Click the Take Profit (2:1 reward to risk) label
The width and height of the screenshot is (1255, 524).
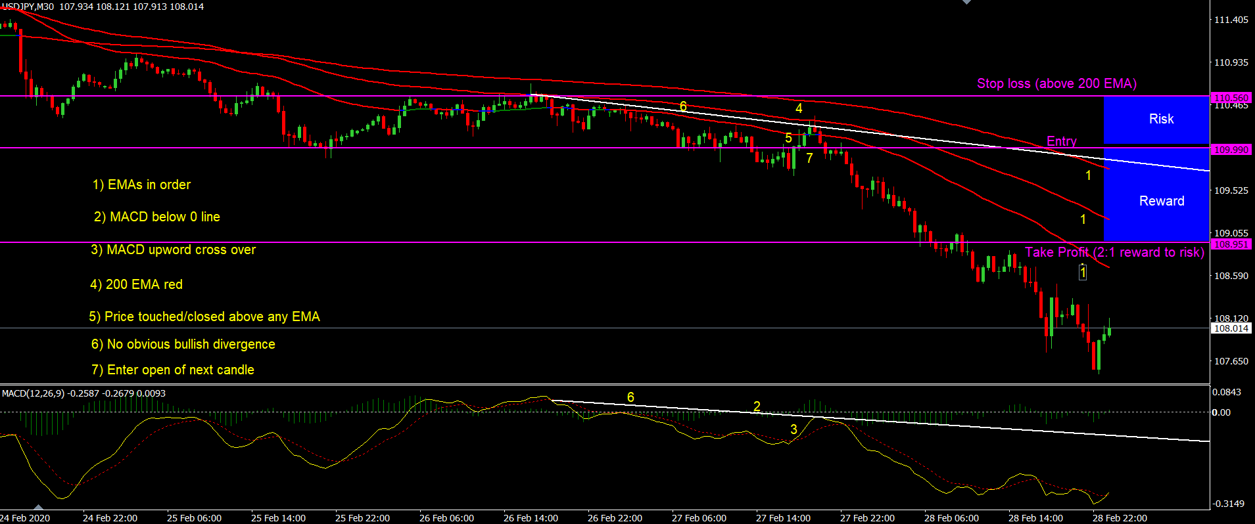point(1115,252)
